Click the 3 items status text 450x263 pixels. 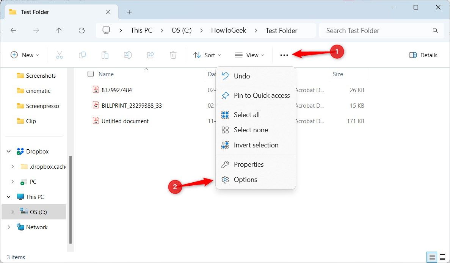[16, 257]
